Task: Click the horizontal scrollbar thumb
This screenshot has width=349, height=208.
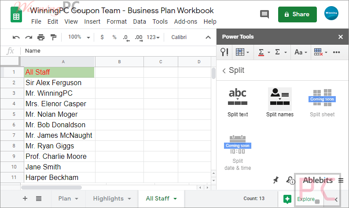Action: (x=51, y=187)
